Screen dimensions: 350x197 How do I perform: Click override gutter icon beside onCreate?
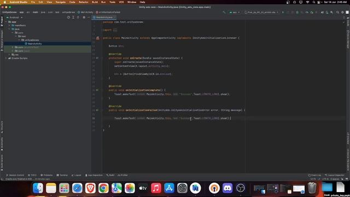pyautogui.click(x=97, y=58)
